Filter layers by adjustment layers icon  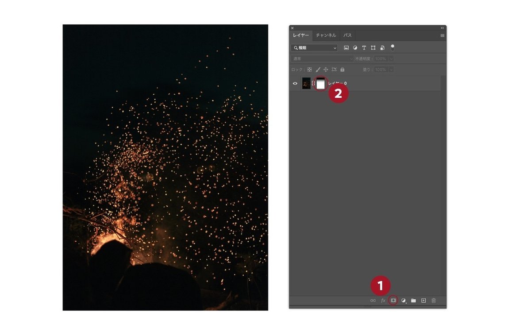pyautogui.click(x=355, y=48)
